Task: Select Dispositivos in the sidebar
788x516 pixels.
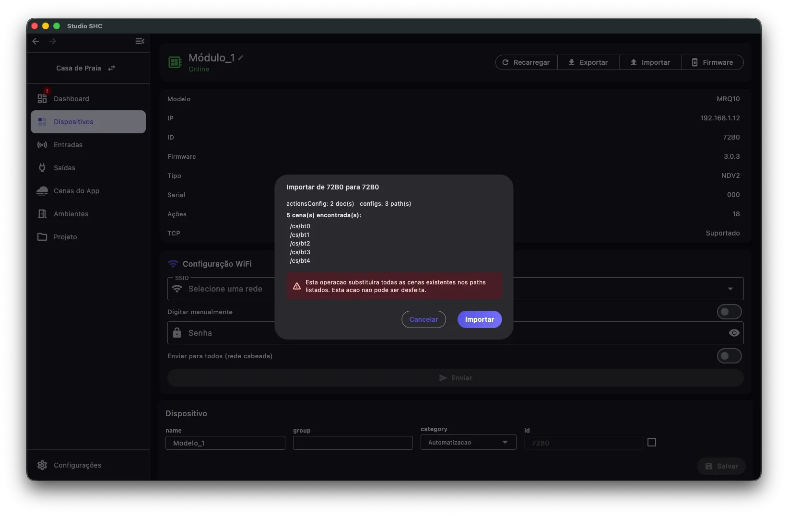Action: (88, 122)
